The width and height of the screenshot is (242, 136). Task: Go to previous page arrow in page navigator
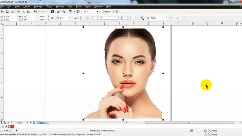pos(12,123)
